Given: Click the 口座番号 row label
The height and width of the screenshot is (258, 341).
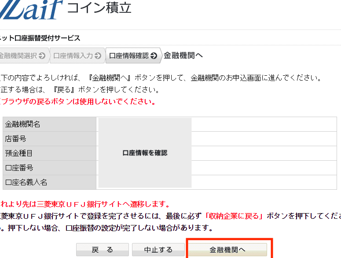Looking at the screenshot, I should 19,168.
